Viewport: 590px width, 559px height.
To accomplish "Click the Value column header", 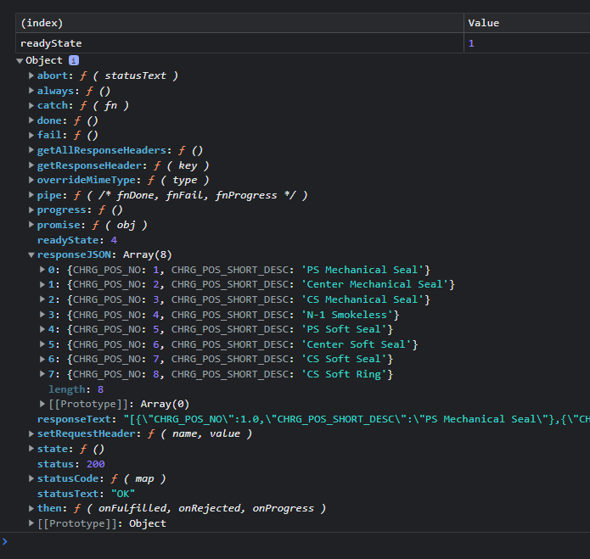I will point(527,23).
